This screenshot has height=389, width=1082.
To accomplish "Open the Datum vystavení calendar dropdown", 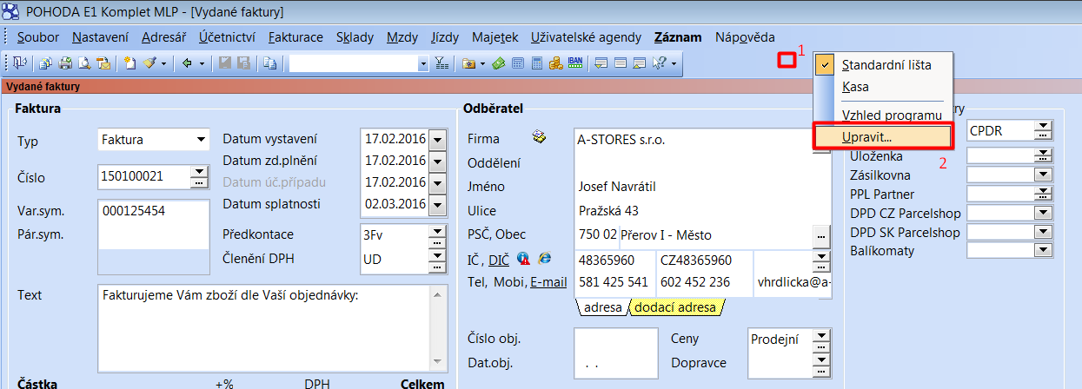I will coord(437,139).
